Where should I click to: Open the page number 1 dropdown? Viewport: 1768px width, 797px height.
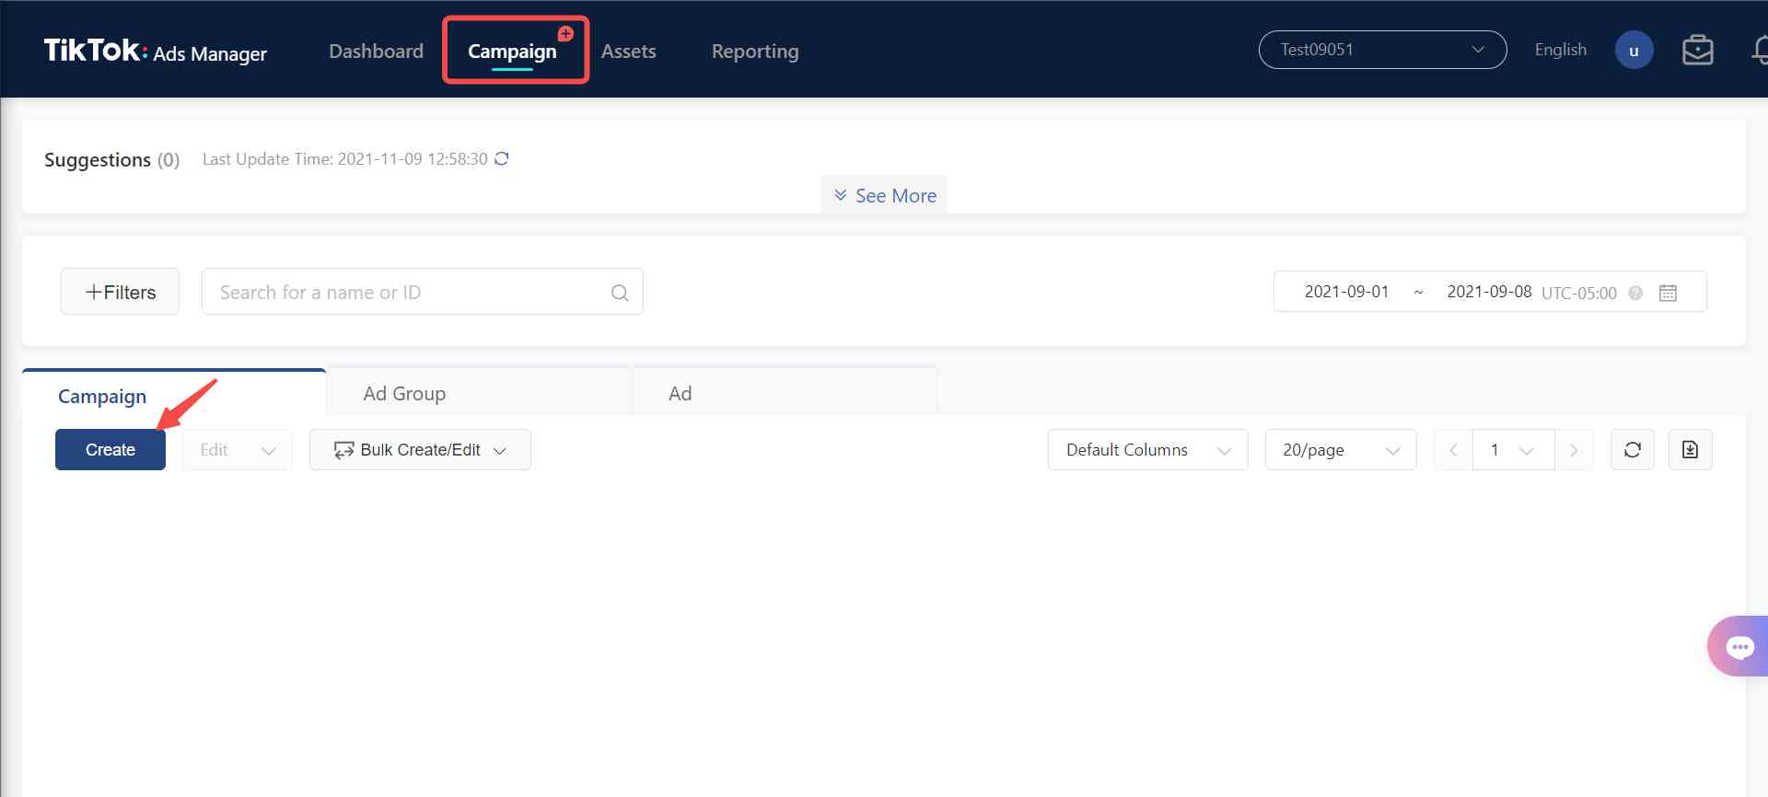1514,450
